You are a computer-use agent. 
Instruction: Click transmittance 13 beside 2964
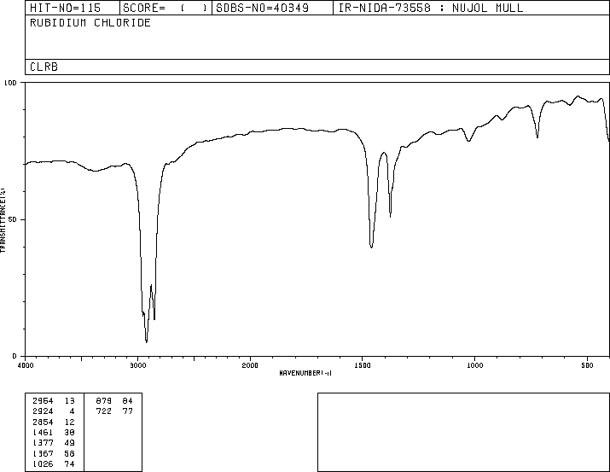(x=70, y=401)
